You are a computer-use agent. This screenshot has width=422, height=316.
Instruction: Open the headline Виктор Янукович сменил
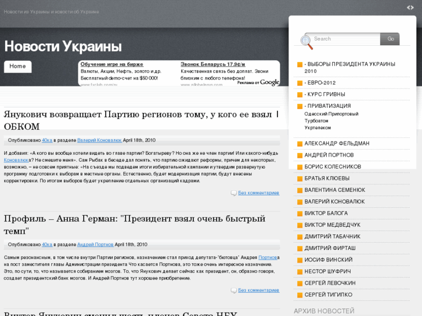[x=120, y=314]
